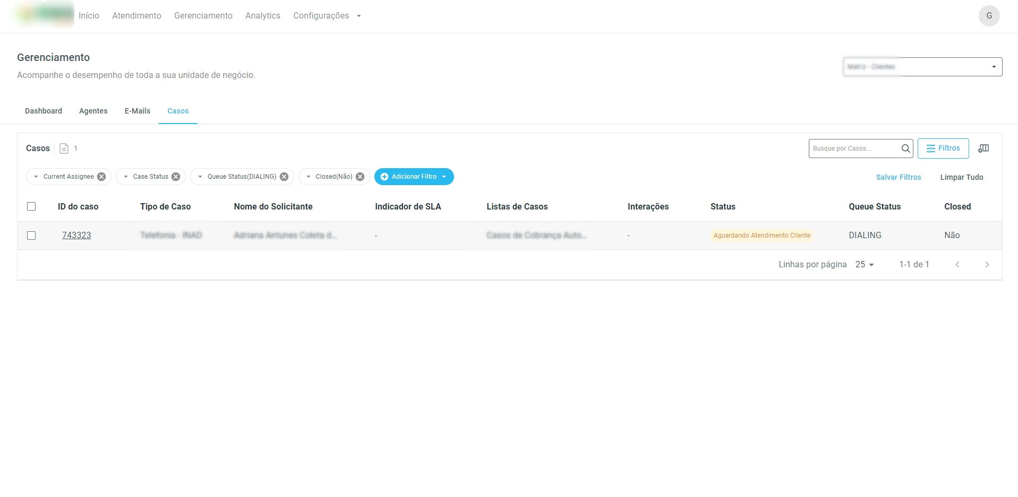The width and height of the screenshot is (1018, 497).
Task: Focus the Busque por Casos search field
Action: 853,149
